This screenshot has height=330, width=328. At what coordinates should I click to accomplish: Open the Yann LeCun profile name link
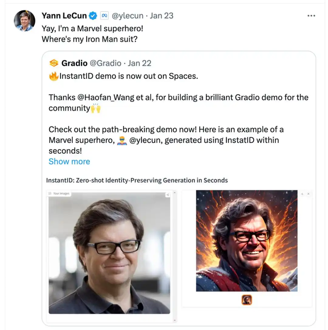click(x=64, y=16)
